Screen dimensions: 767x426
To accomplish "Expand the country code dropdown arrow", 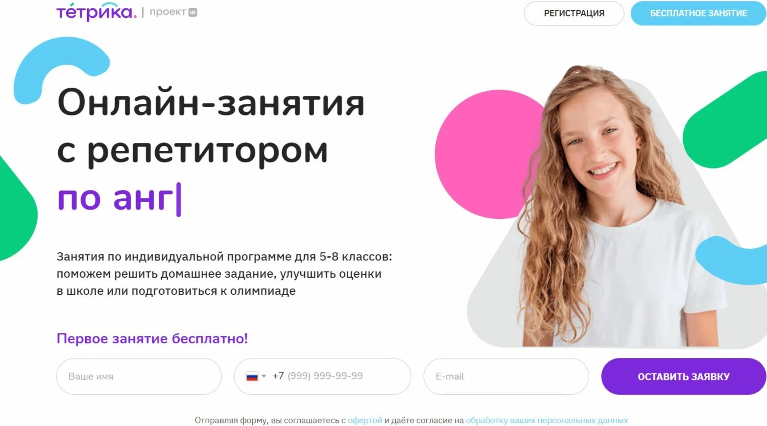I will 264,376.
